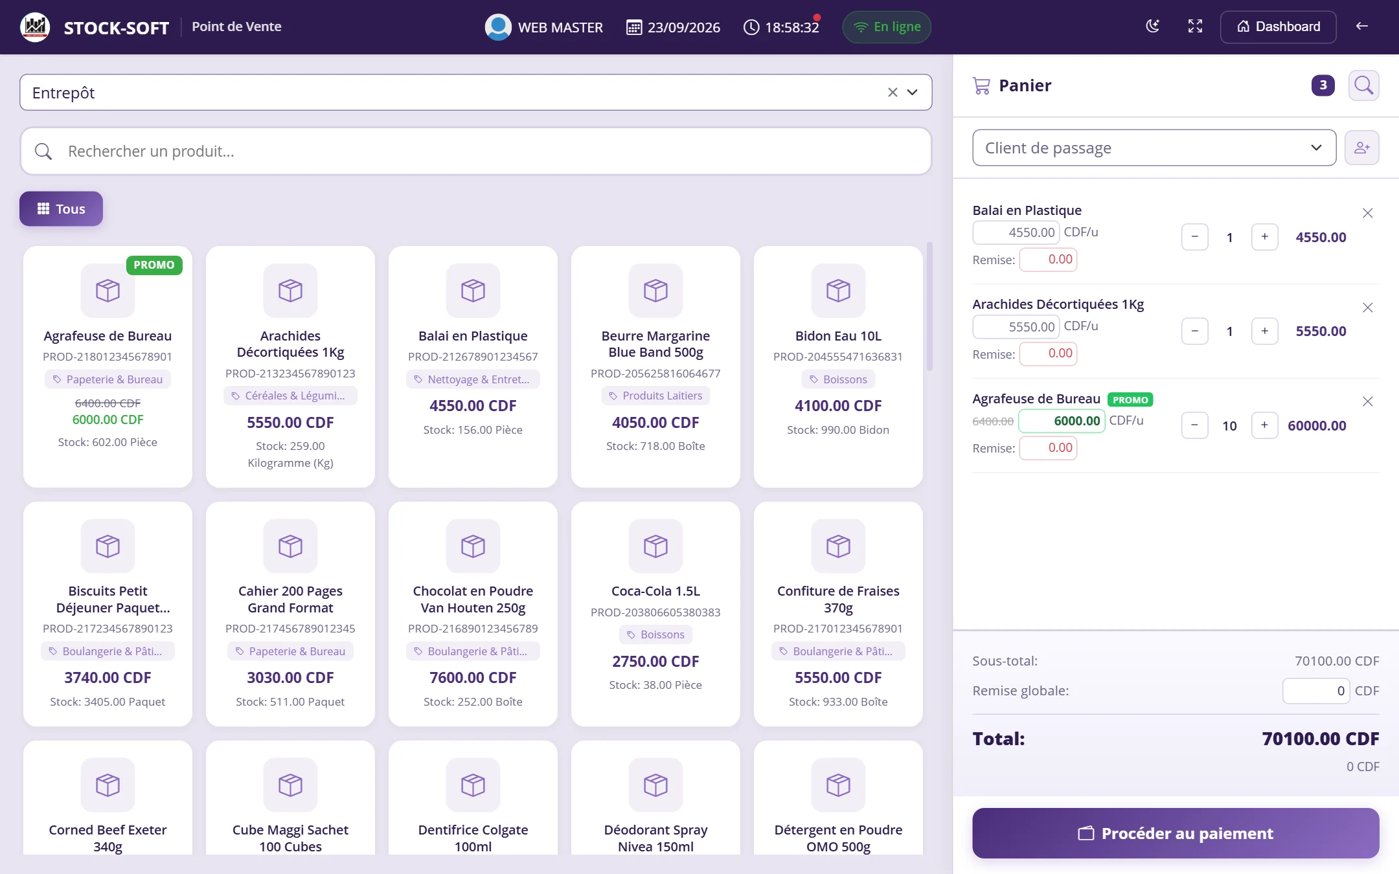Increase Agrafeuse de Bureau quantity
1399x874 pixels.
pos(1264,425)
